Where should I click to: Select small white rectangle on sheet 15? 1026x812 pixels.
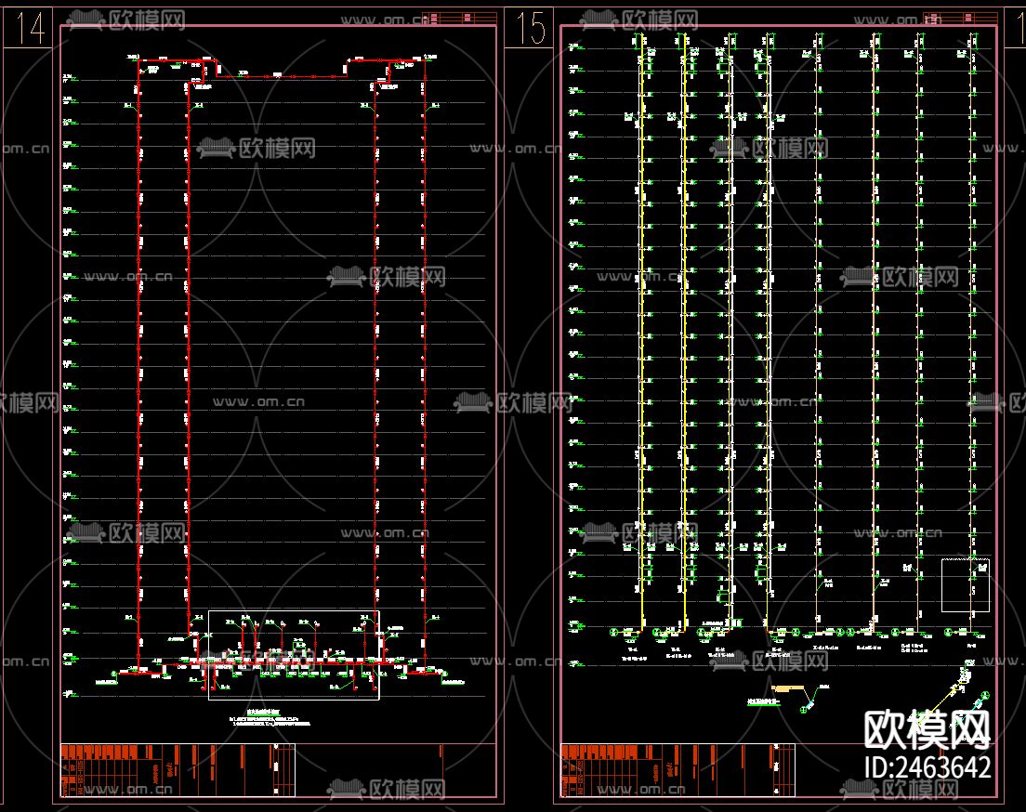966,585
